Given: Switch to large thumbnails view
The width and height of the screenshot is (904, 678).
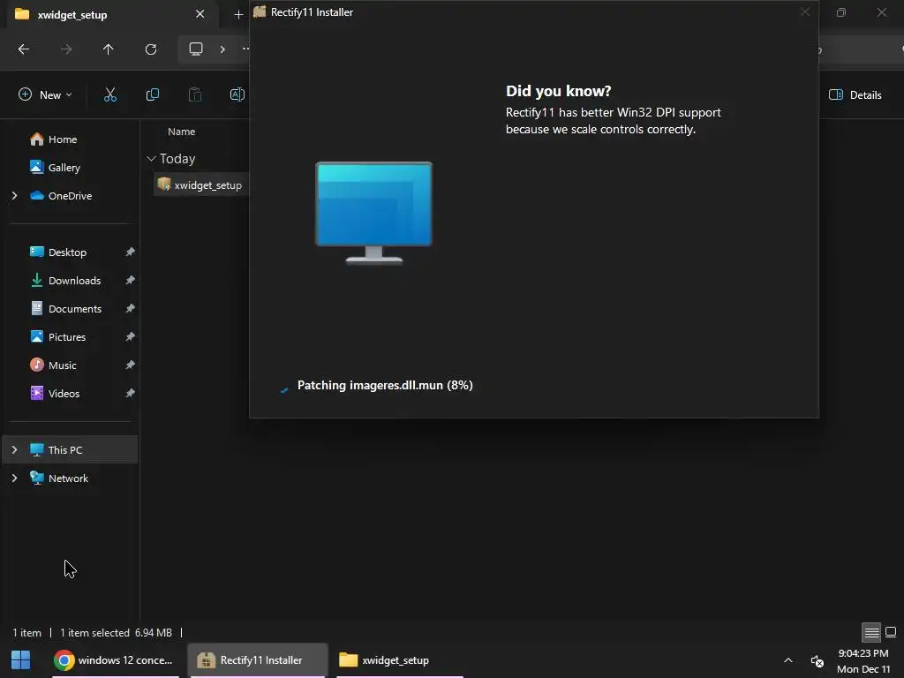Looking at the screenshot, I should click(x=891, y=632).
